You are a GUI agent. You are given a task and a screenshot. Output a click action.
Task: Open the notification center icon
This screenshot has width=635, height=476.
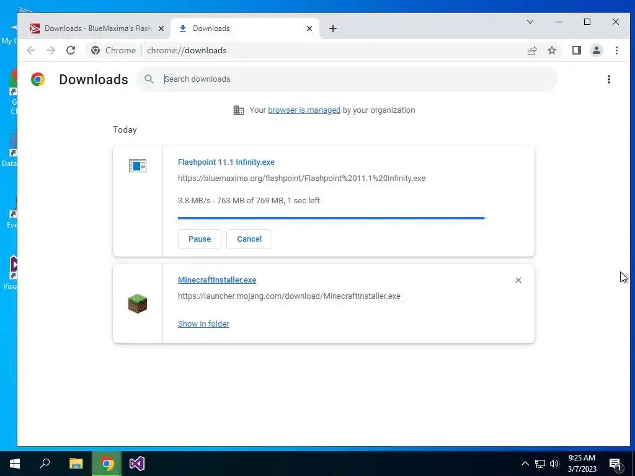[616, 464]
